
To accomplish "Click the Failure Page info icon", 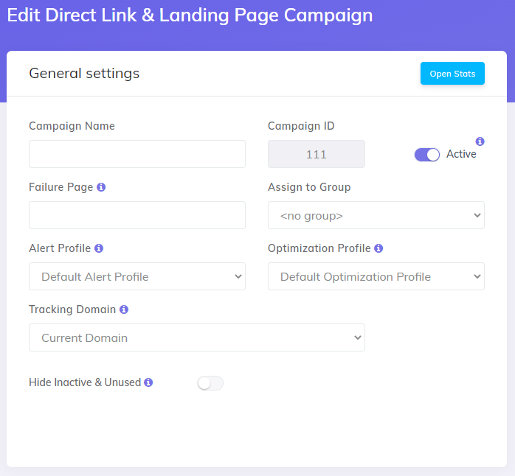I will point(101,187).
